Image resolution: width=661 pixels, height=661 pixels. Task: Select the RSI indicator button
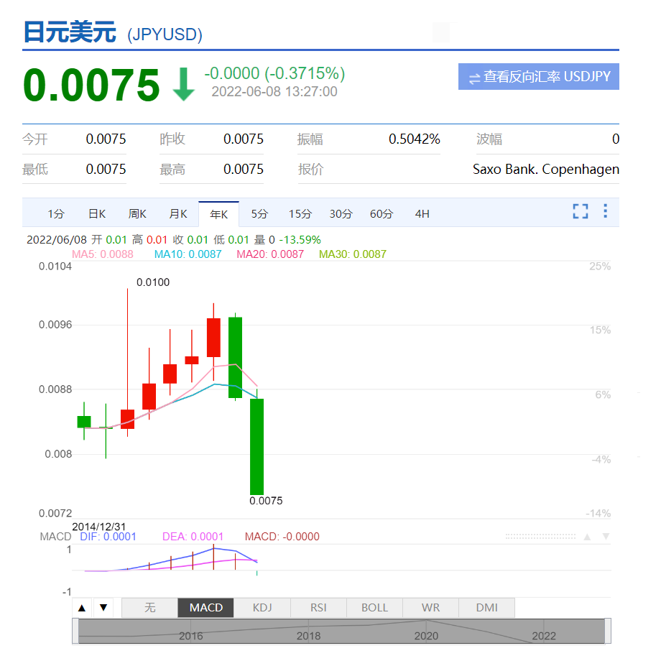pyautogui.click(x=318, y=608)
